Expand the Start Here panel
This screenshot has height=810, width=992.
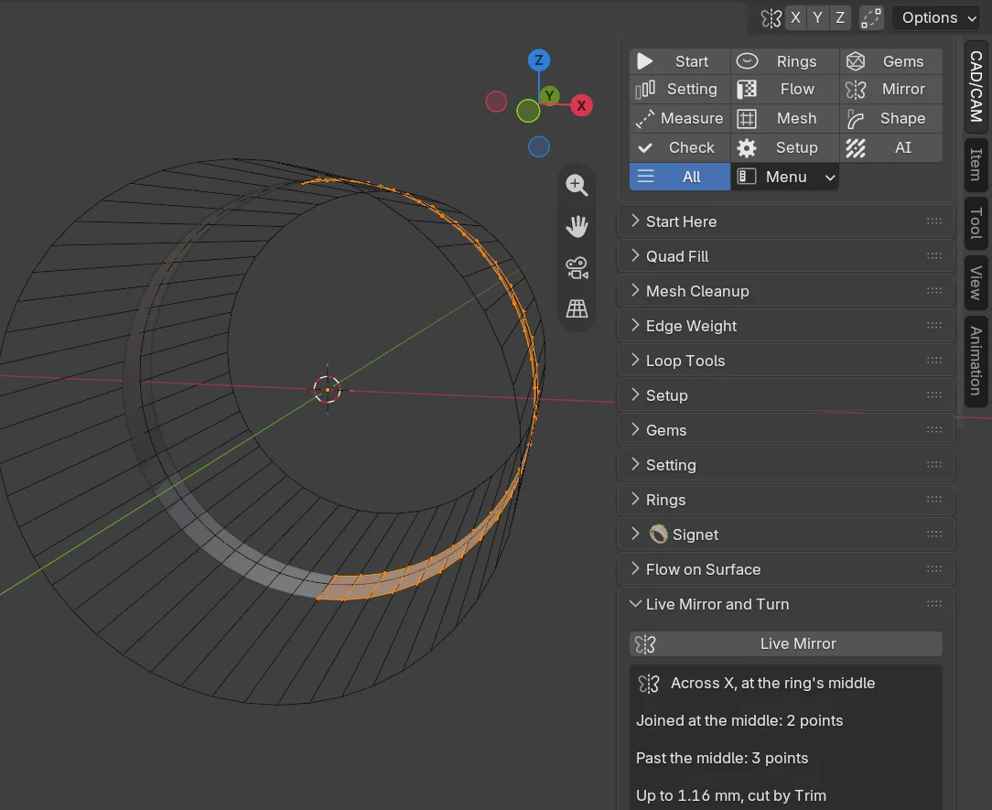coord(785,221)
